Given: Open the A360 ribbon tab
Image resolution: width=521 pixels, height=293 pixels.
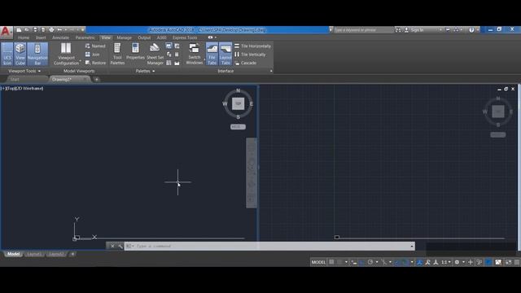Looking at the screenshot, I should (x=161, y=37).
